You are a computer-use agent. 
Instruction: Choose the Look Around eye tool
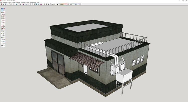[x=4, y=44]
